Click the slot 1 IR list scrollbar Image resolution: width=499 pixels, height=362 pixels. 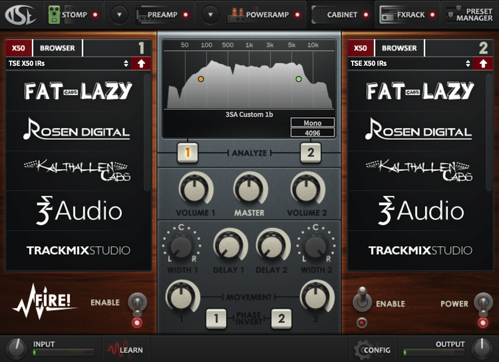coord(147,132)
